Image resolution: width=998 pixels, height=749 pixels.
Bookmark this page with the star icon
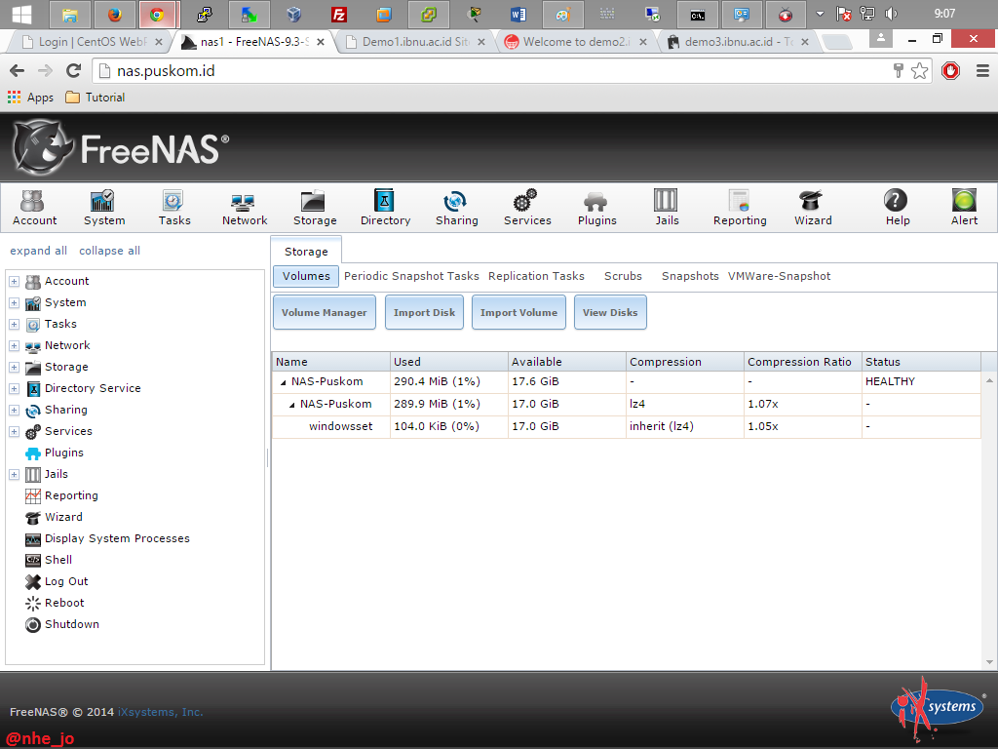[x=920, y=70]
